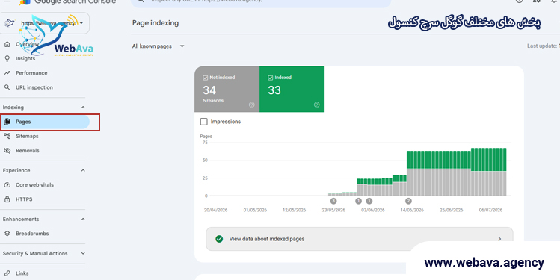Click the Pages documents icon
560x280 pixels.
[7, 122]
